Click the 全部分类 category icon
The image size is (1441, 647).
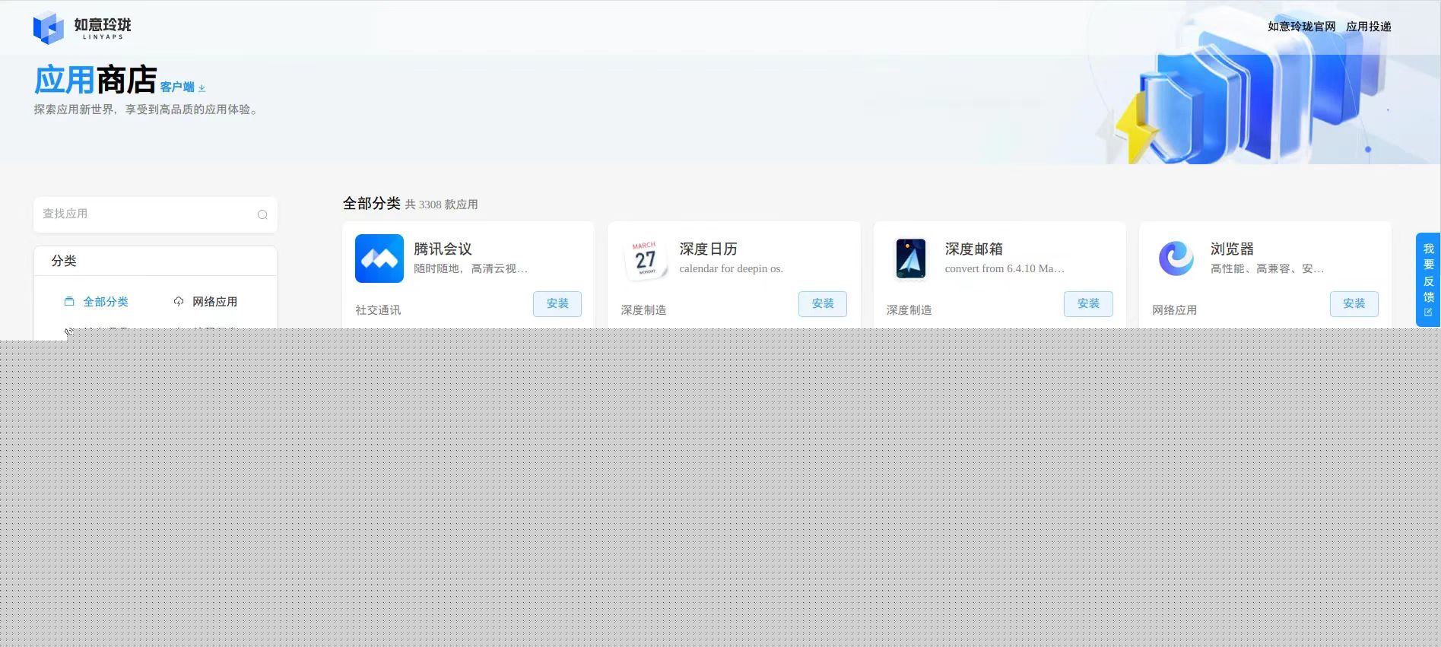[x=69, y=302]
